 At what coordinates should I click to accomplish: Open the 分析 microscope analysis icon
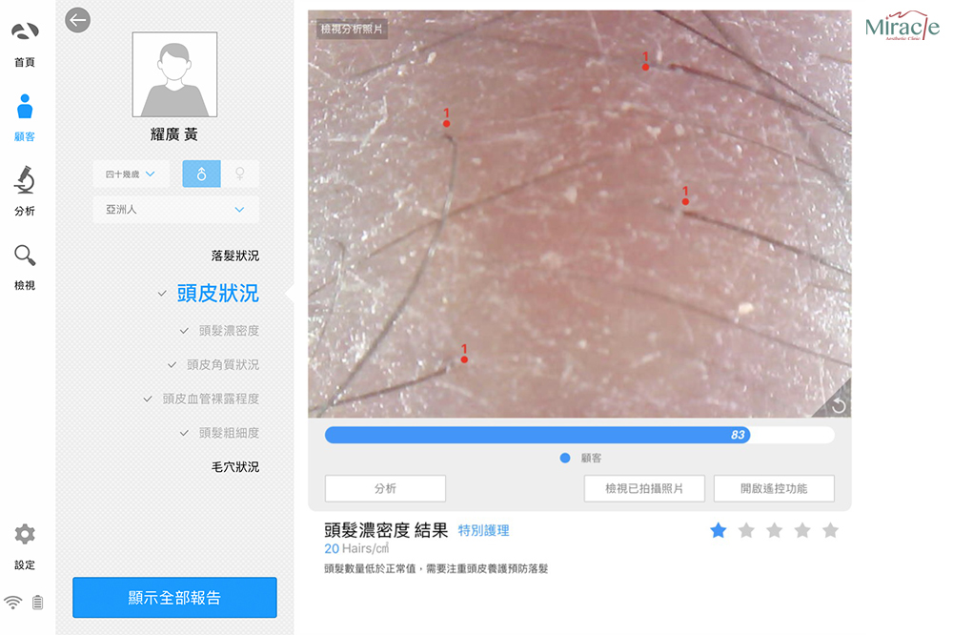click(25, 180)
